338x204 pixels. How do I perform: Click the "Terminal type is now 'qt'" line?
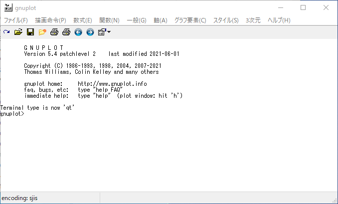[37, 107]
